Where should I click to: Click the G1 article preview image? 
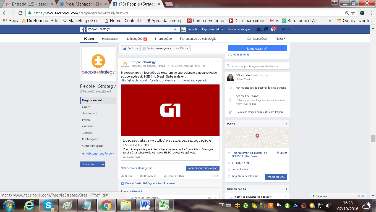(170, 110)
